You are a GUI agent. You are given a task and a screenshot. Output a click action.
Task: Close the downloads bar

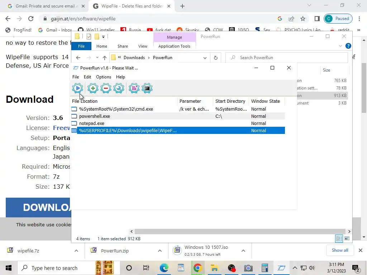[x=361, y=250]
